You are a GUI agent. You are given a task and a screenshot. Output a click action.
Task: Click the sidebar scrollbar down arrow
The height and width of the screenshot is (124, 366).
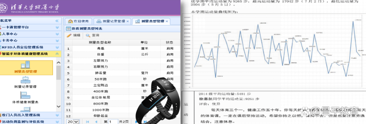click(59, 106)
